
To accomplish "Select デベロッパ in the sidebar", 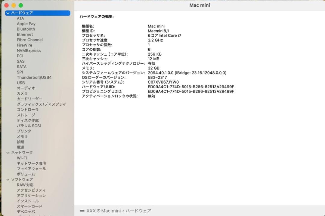I will point(26,212).
